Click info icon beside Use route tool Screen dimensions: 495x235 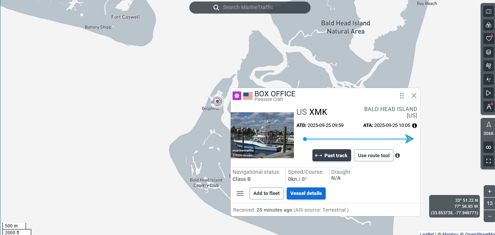click(397, 155)
